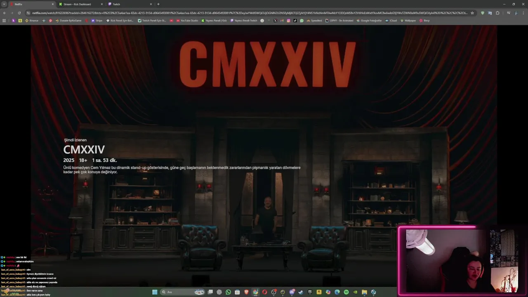Click the Şimdi İzlenen label

click(75, 140)
